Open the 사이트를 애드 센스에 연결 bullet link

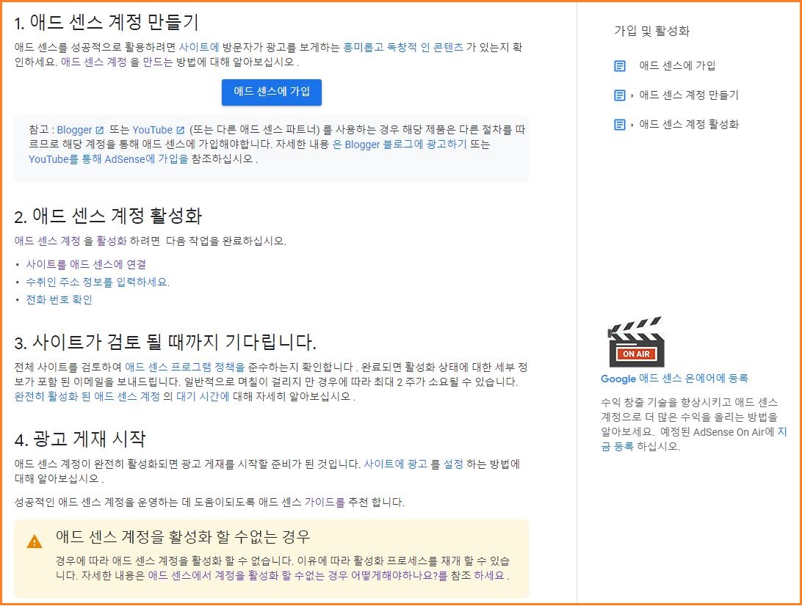86,264
